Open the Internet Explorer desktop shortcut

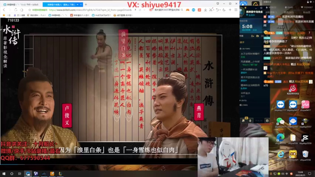(280, 155)
